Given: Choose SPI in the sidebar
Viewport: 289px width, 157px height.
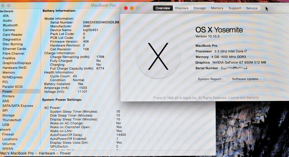Looking at the screenshot, I should [x=5, y=111].
